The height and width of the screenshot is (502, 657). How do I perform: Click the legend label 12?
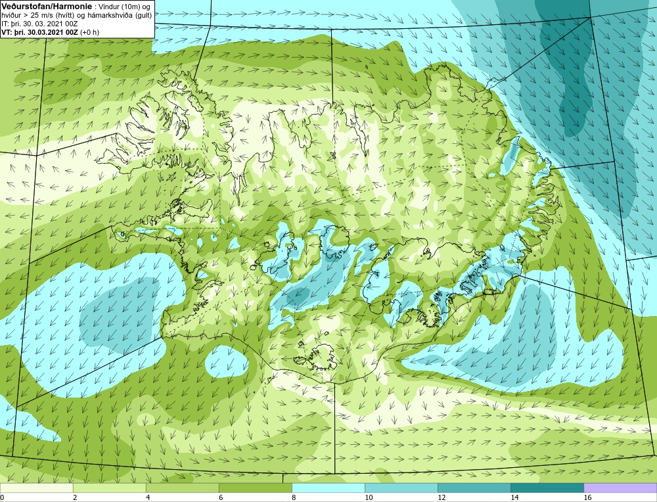click(442, 497)
